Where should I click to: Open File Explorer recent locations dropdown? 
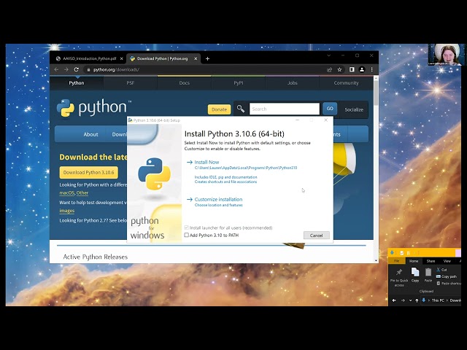tap(410, 300)
